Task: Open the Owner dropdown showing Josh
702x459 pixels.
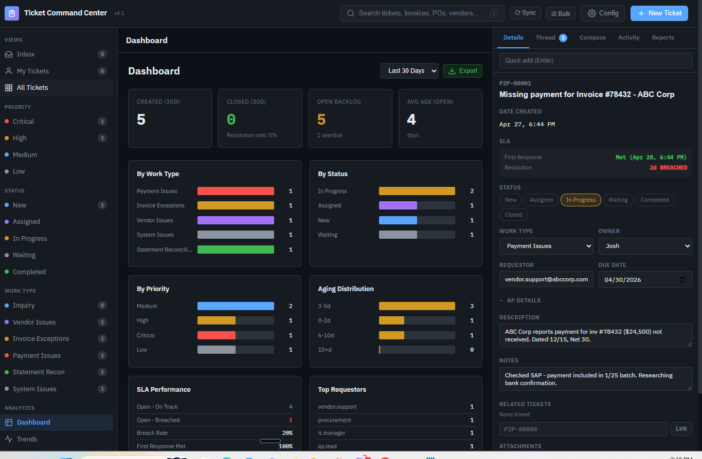Action: [645, 246]
